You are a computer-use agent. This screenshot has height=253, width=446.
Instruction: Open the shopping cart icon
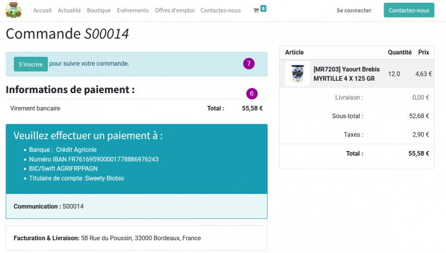(x=256, y=11)
